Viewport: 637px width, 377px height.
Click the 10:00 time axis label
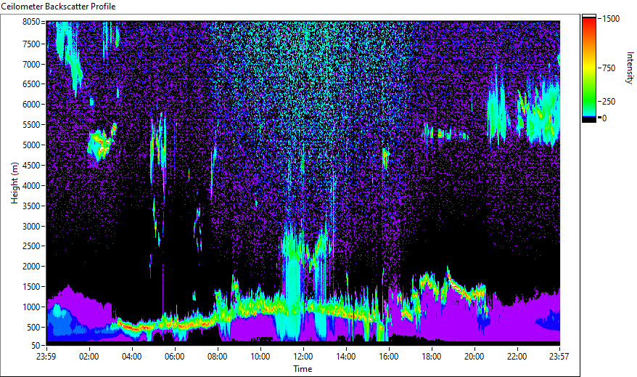260,357
